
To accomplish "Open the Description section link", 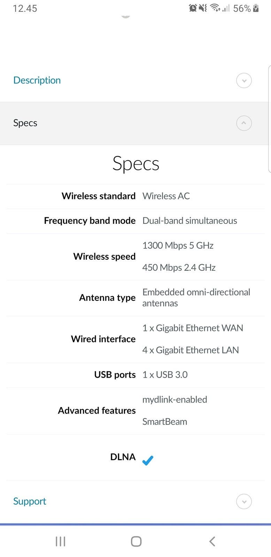I will (x=37, y=80).
